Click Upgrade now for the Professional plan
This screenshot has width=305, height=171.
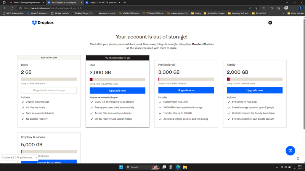tap(186, 90)
